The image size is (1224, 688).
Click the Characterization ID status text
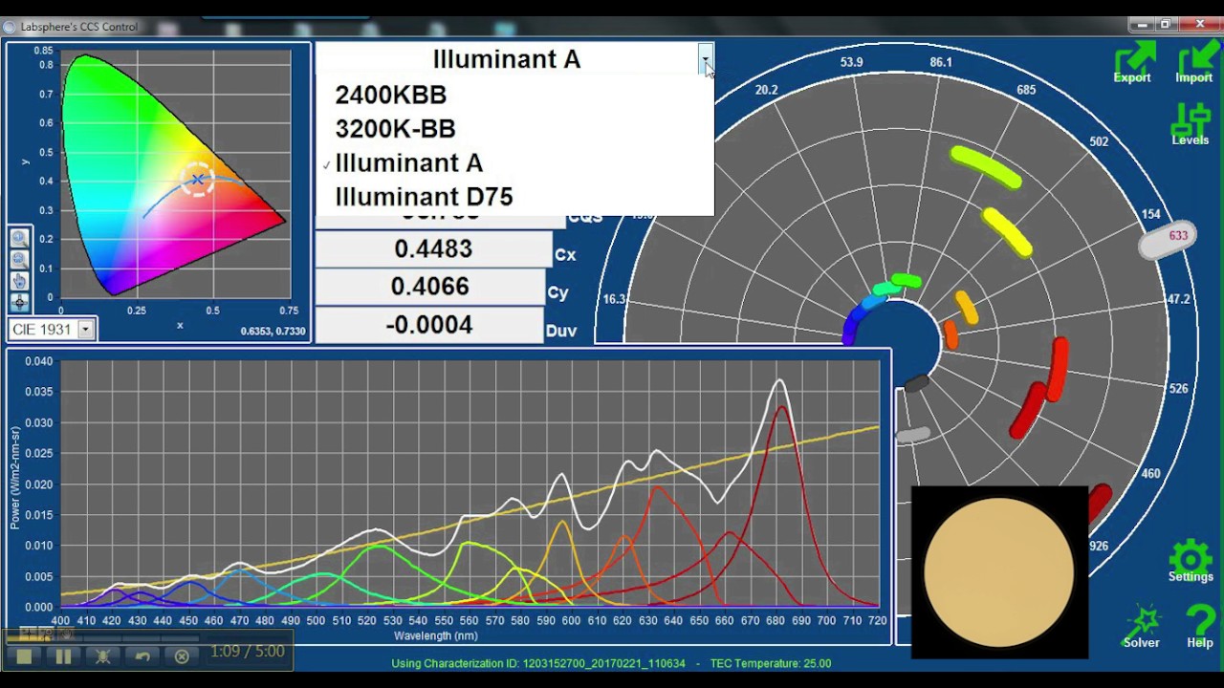click(x=538, y=663)
